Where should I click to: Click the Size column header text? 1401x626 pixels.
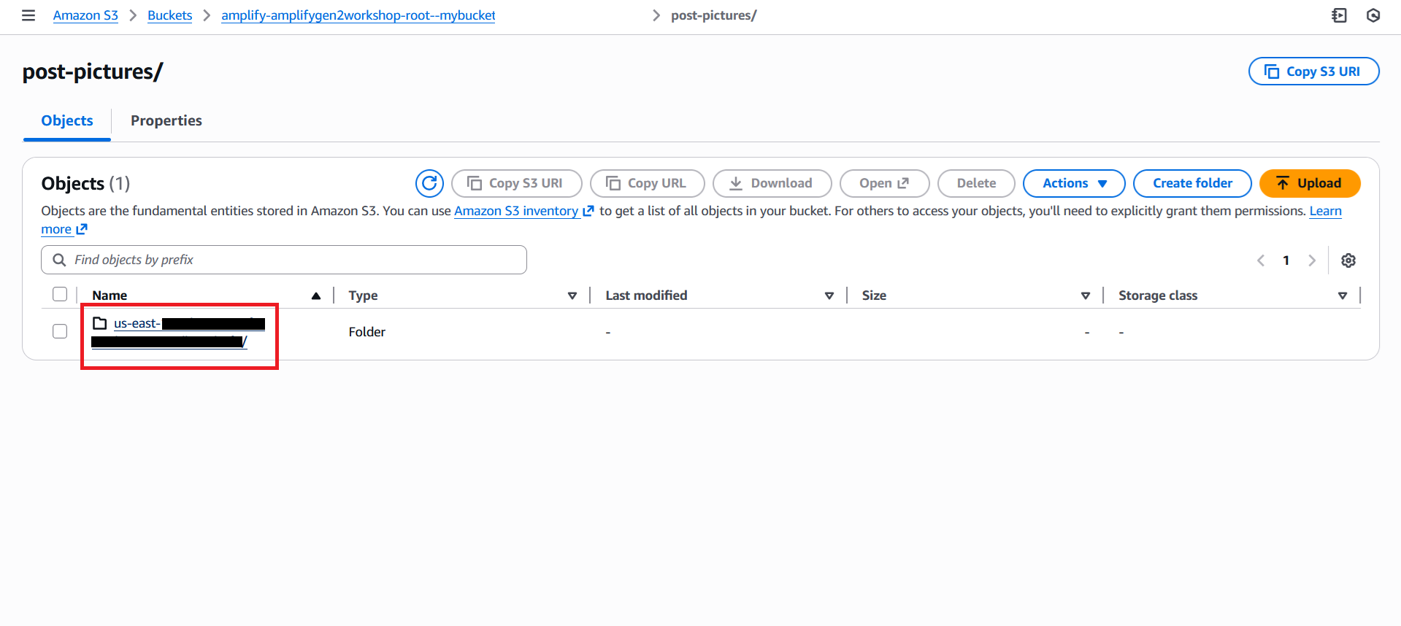[x=874, y=295]
